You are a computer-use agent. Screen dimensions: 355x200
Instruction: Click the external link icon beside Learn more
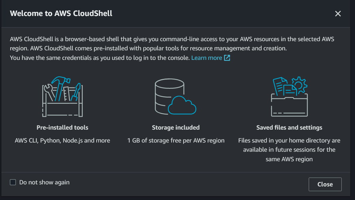[227, 58]
